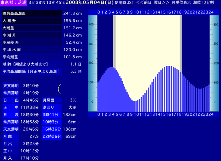Image resolution: width=221 pixels, height=161 pixels.
Task: Select the 52.4 cm value
Action: (x=74, y=42)
